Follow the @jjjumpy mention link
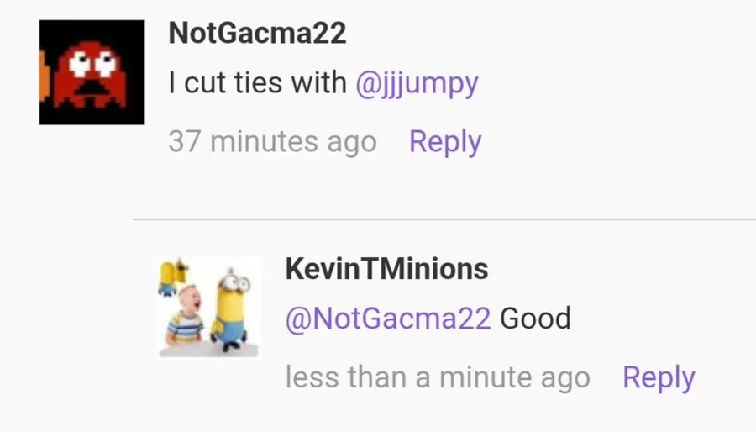Screen dimensions: 756x432 (417, 83)
